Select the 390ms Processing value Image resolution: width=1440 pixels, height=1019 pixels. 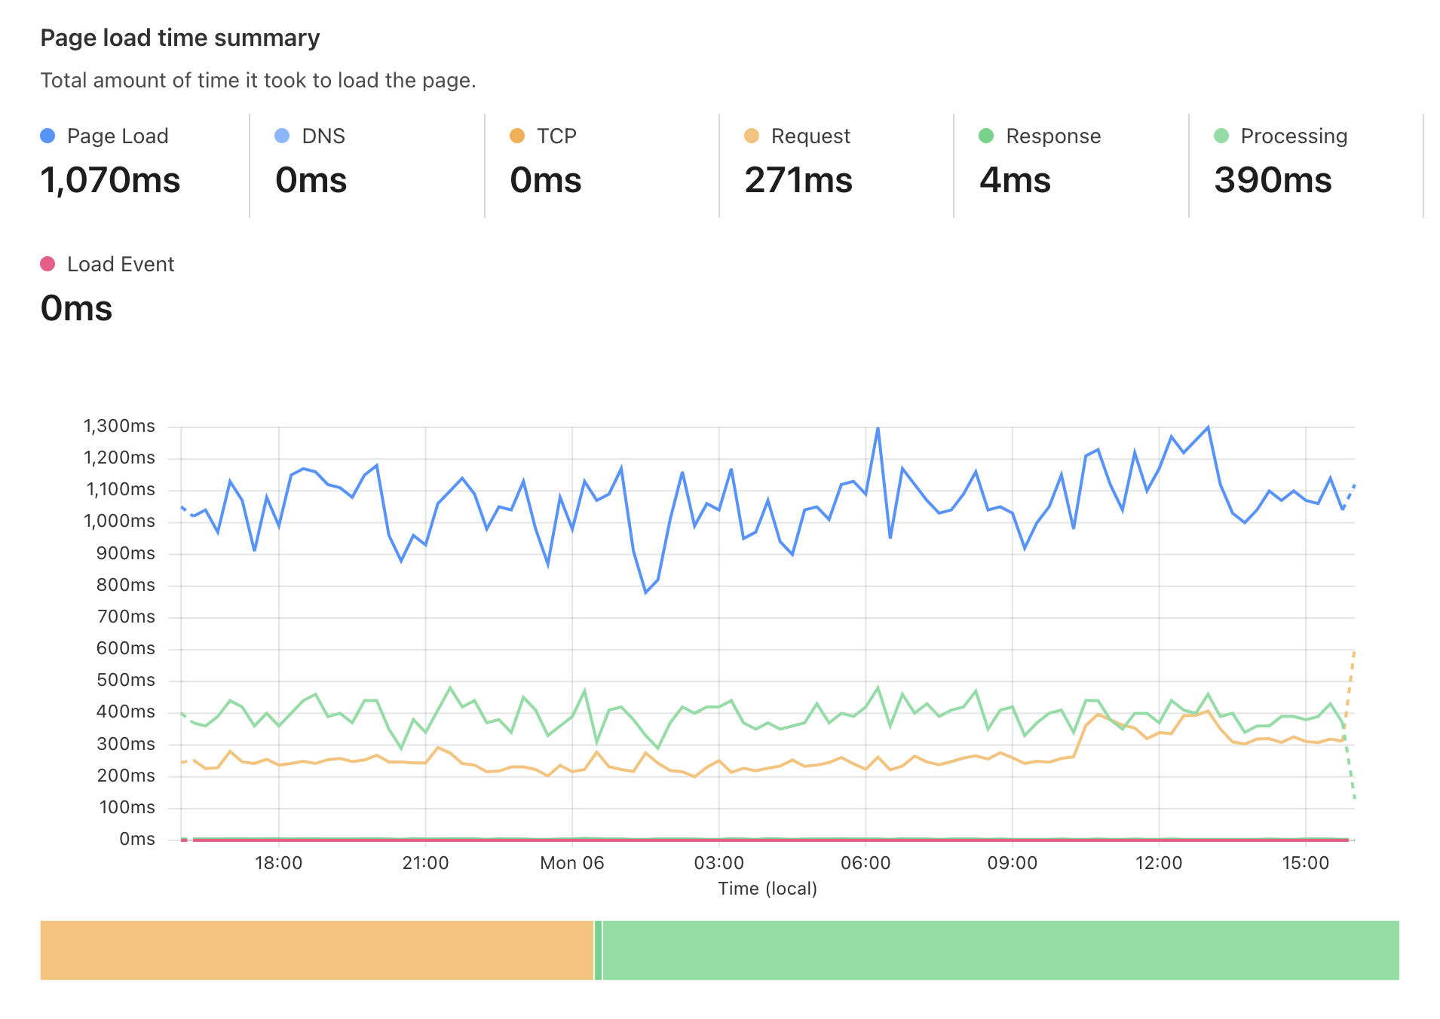pyautogui.click(x=1273, y=181)
